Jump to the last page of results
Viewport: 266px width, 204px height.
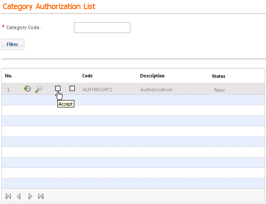pyautogui.click(x=41, y=196)
